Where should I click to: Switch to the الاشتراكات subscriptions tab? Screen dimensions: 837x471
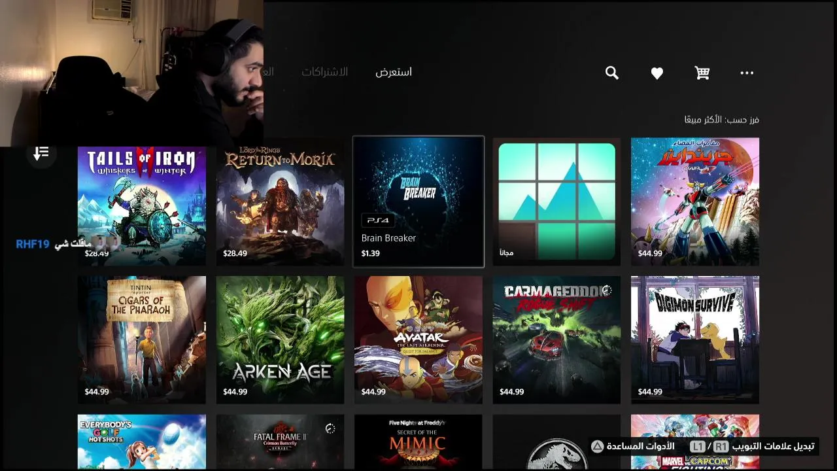pyautogui.click(x=324, y=72)
